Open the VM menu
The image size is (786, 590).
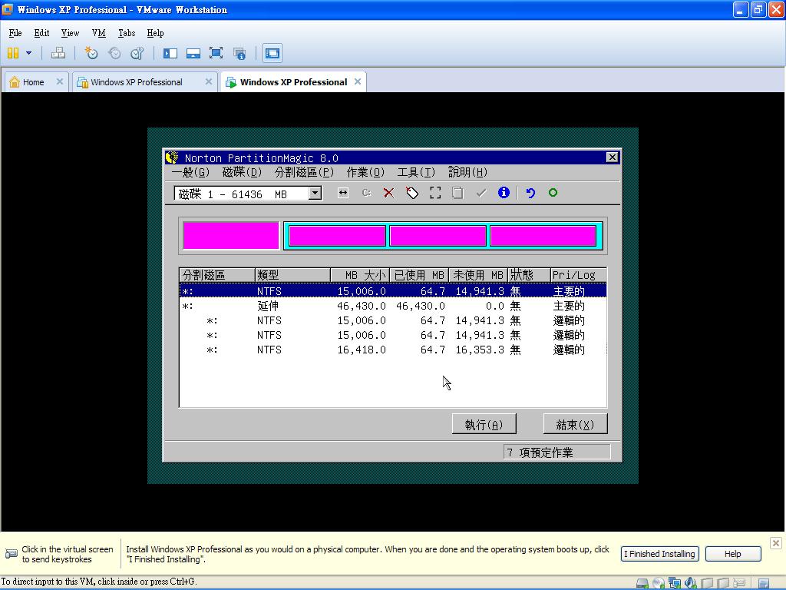[99, 33]
